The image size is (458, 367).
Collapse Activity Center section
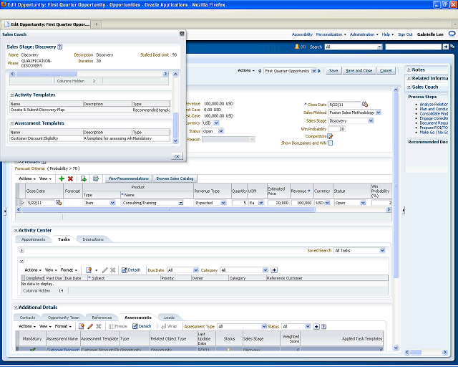[x=16, y=230]
